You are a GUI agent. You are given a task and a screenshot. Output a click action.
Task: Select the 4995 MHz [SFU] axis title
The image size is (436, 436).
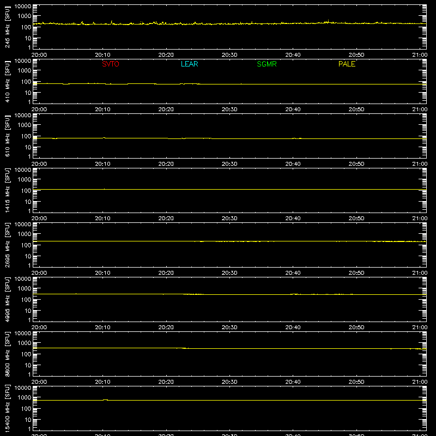point(8,299)
